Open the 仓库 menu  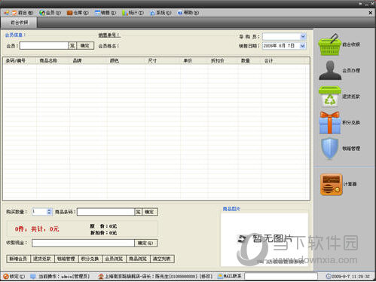coord(78,13)
